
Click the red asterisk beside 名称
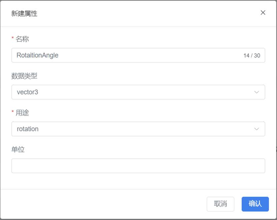pos(13,38)
